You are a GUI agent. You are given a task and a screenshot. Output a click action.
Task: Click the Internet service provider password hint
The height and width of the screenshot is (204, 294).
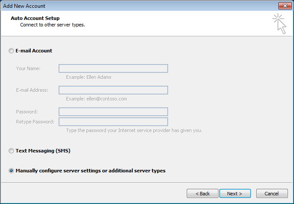point(134,130)
